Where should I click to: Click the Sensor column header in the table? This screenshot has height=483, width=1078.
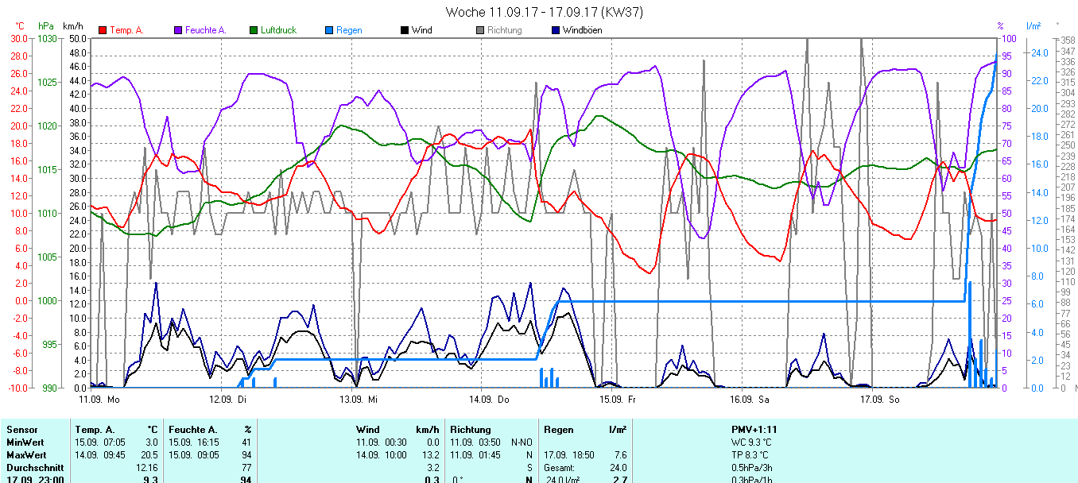tap(22, 430)
